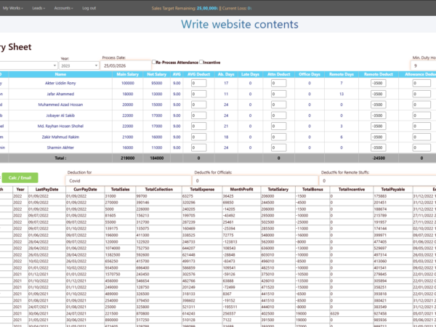Click the TotalIncentive value 6329
Viewport: 436px width, 327px height.
pos(334,313)
